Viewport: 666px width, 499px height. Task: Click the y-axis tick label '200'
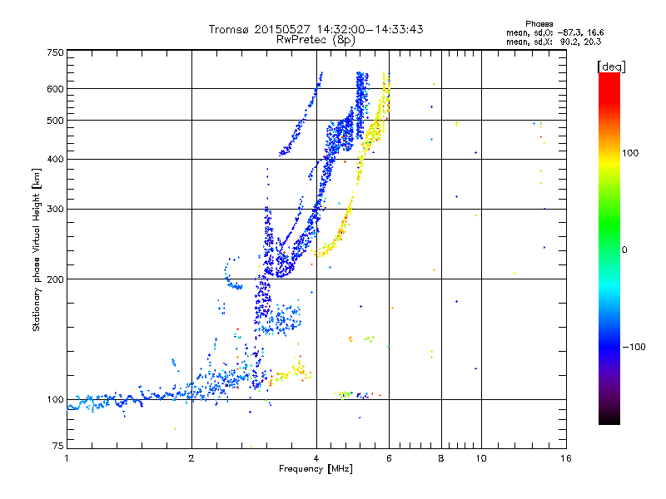pyautogui.click(x=55, y=279)
